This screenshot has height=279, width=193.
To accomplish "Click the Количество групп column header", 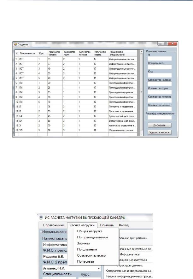I will (70, 53).
